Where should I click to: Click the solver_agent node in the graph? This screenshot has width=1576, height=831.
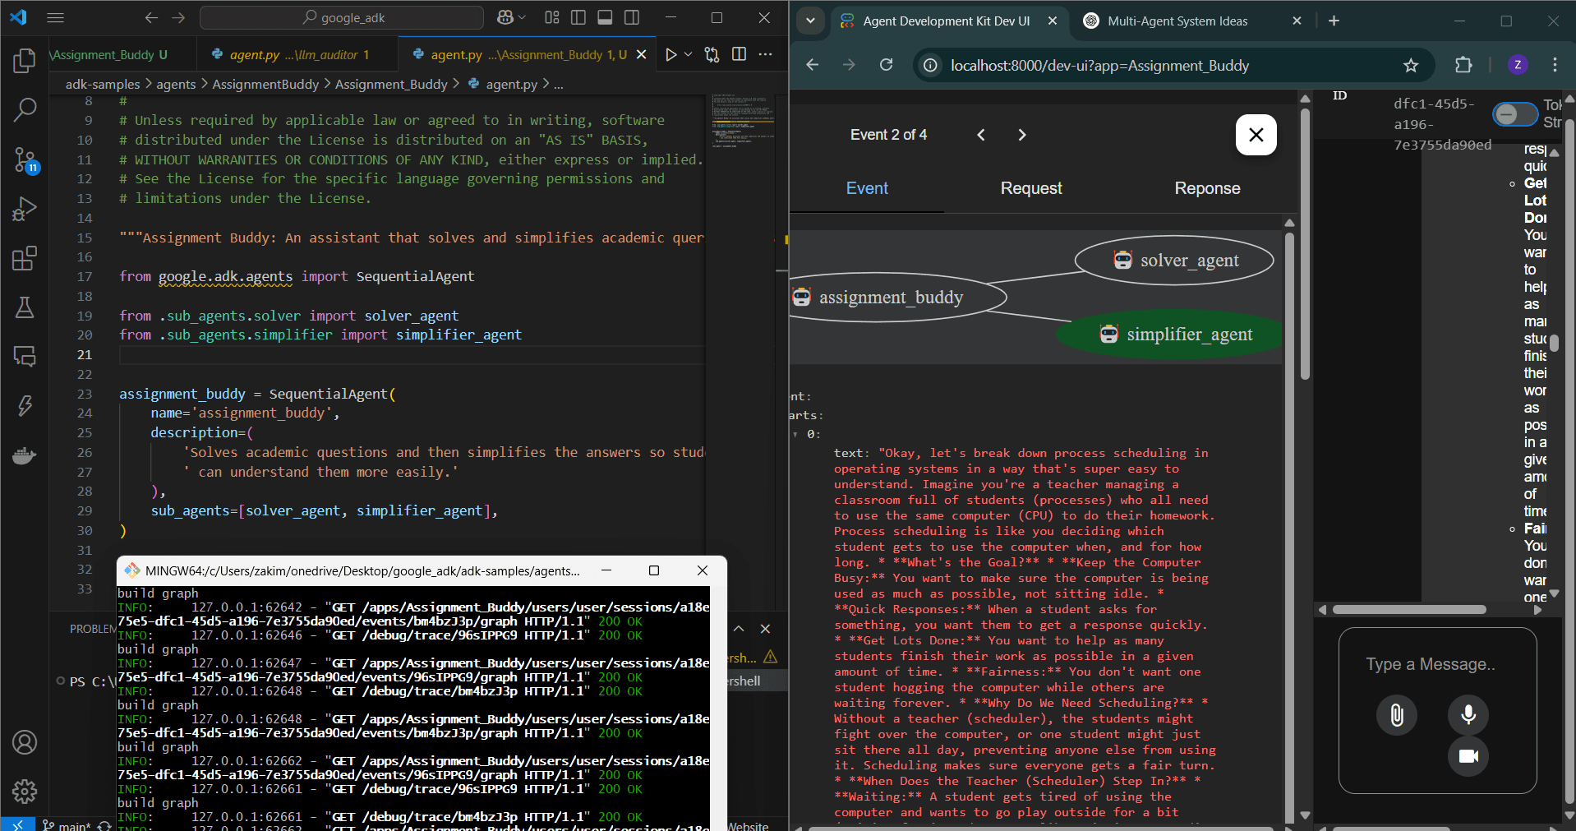pyautogui.click(x=1174, y=261)
